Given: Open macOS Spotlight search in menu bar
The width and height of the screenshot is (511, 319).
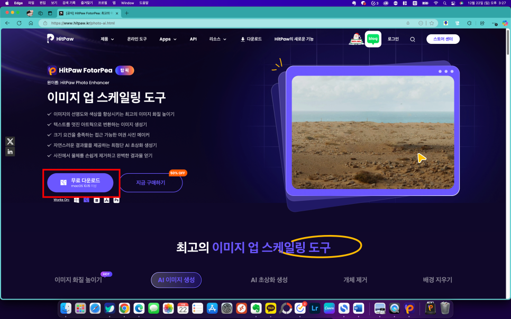Looking at the screenshot, I should 444,3.
